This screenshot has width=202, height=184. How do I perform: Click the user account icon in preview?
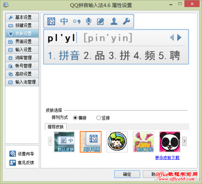114,21
